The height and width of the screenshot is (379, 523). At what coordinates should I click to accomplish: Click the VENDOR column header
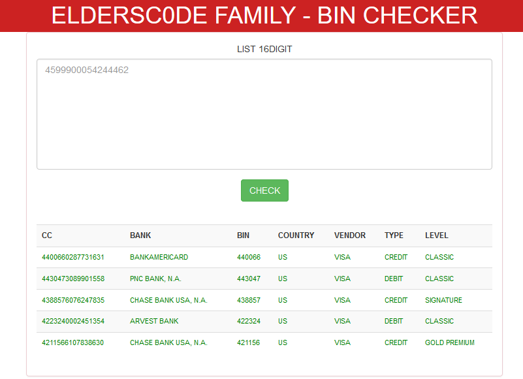350,235
